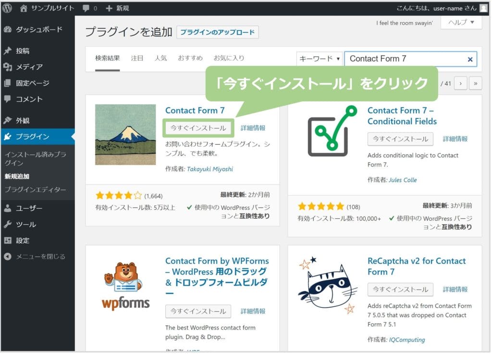492x354 pixels.
Task: Expand the ヘルプ help panel
Action: 461,23
